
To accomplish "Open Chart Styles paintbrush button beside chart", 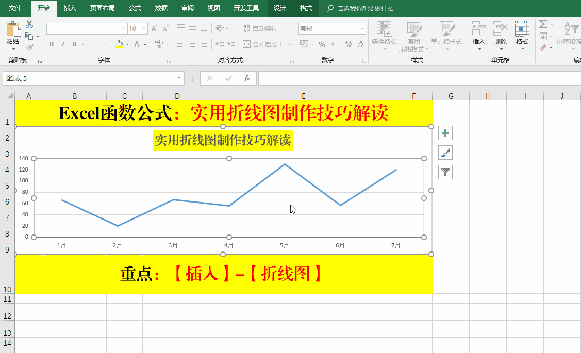I will (445, 153).
